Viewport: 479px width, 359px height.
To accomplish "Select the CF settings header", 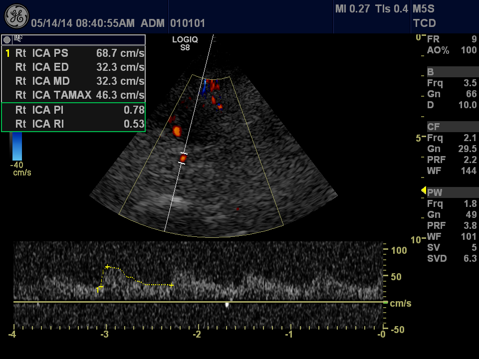I will [x=433, y=127].
